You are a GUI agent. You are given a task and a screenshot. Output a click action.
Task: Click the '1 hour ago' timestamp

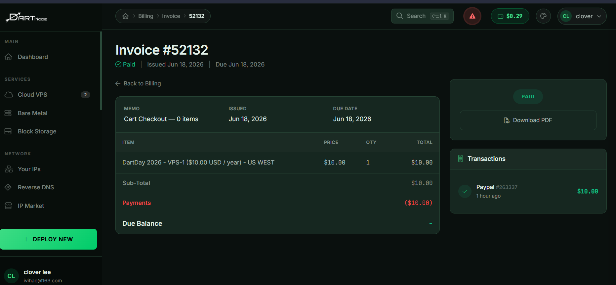tap(488, 196)
